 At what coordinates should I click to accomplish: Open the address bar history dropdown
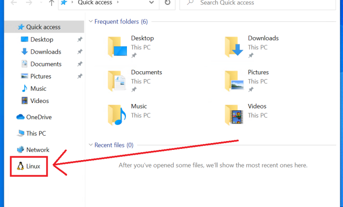click(x=151, y=2)
